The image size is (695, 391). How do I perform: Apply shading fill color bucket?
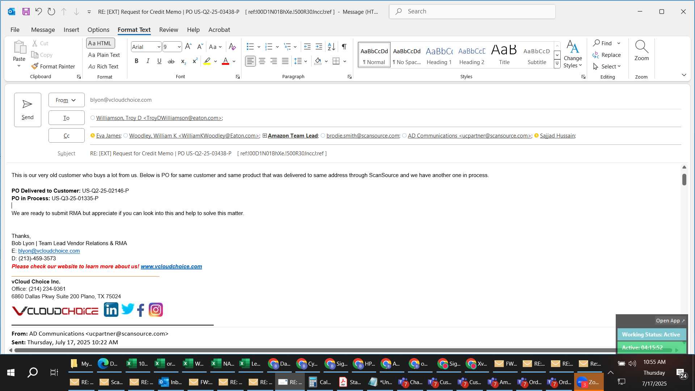(318, 61)
